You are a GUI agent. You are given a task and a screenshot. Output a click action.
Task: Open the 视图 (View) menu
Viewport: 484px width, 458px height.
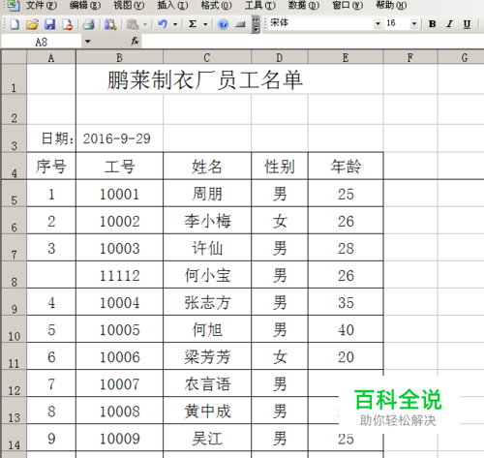[129, 5]
